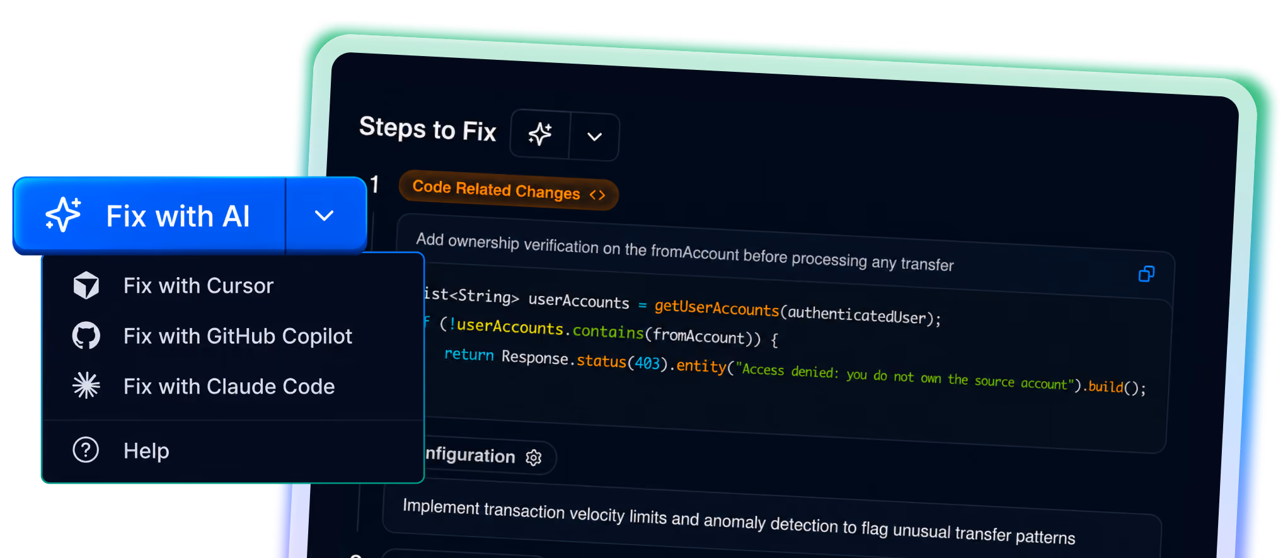Click the userAccounts.contains code line
The image size is (1283, 558).
click(x=601, y=331)
